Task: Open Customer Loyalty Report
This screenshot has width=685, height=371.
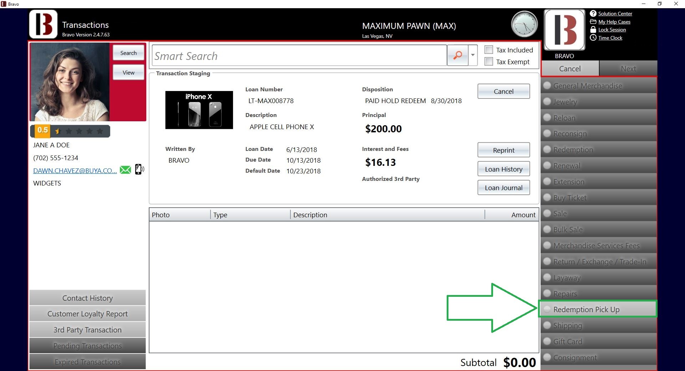Action: [87, 314]
